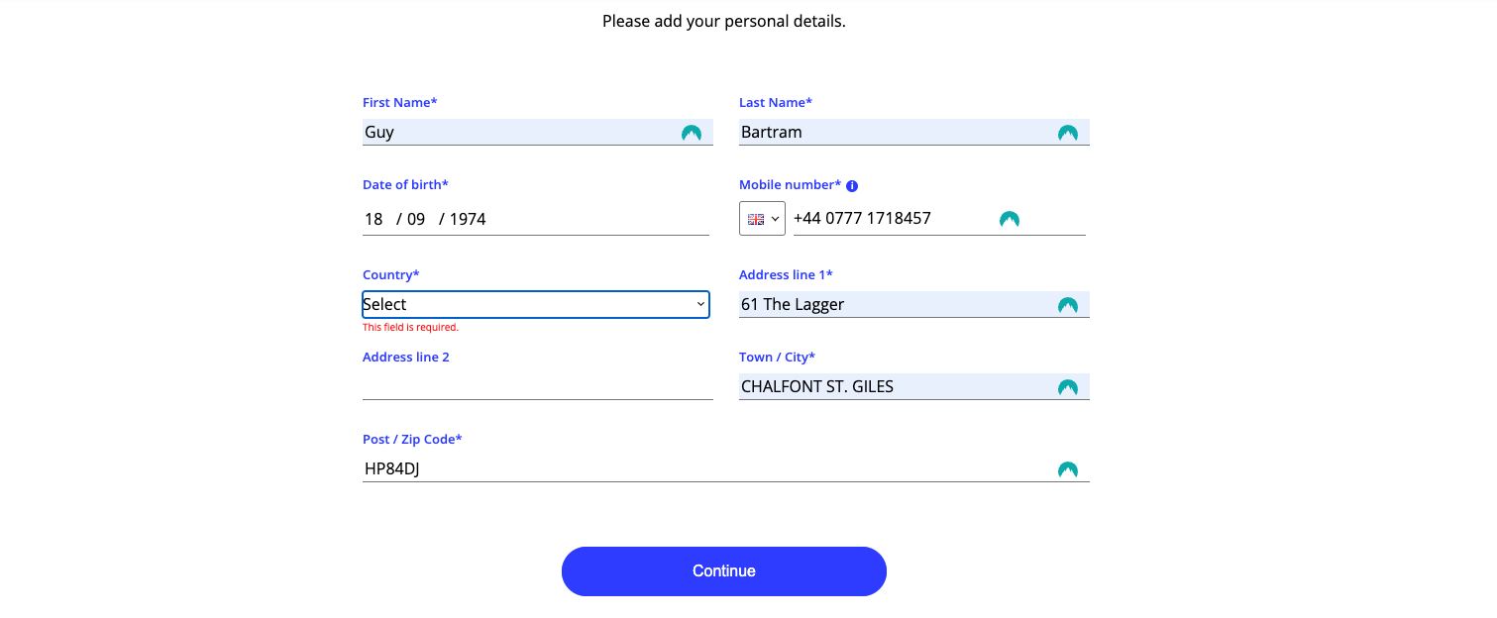The height and width of the screenshot is (618, 1497).
Task: Click the autofill icon in Address line 1
Action: [1067, 305]
